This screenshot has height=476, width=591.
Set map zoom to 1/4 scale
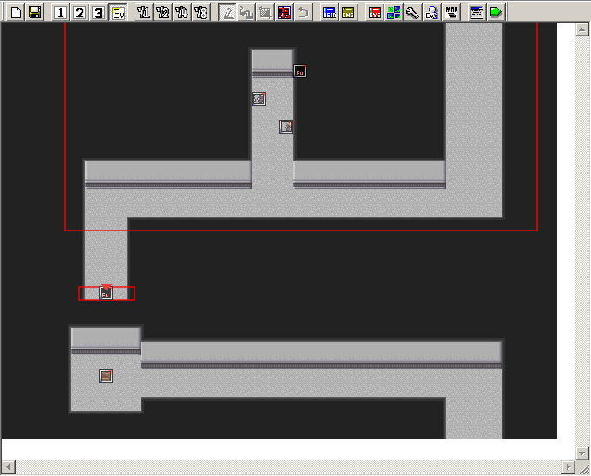tap(182, 12)
